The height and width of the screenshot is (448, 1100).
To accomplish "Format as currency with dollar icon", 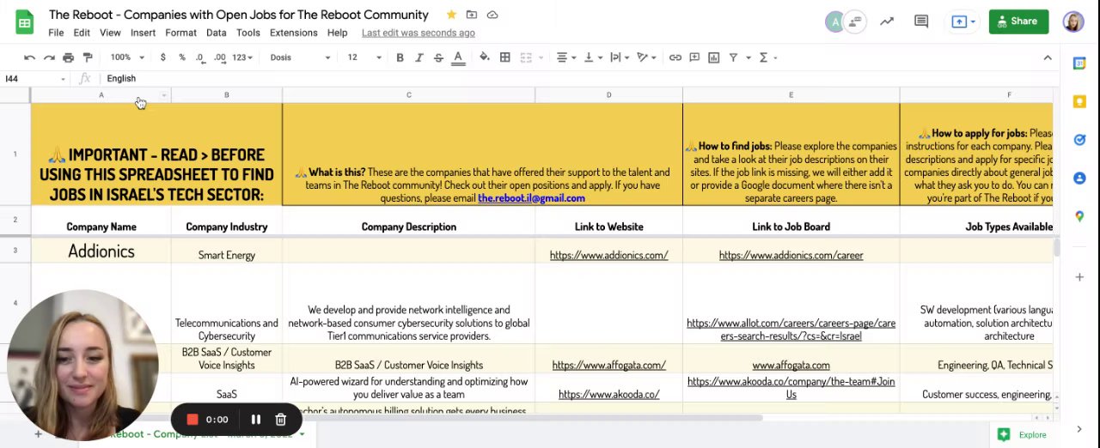I will pos(162,58).
